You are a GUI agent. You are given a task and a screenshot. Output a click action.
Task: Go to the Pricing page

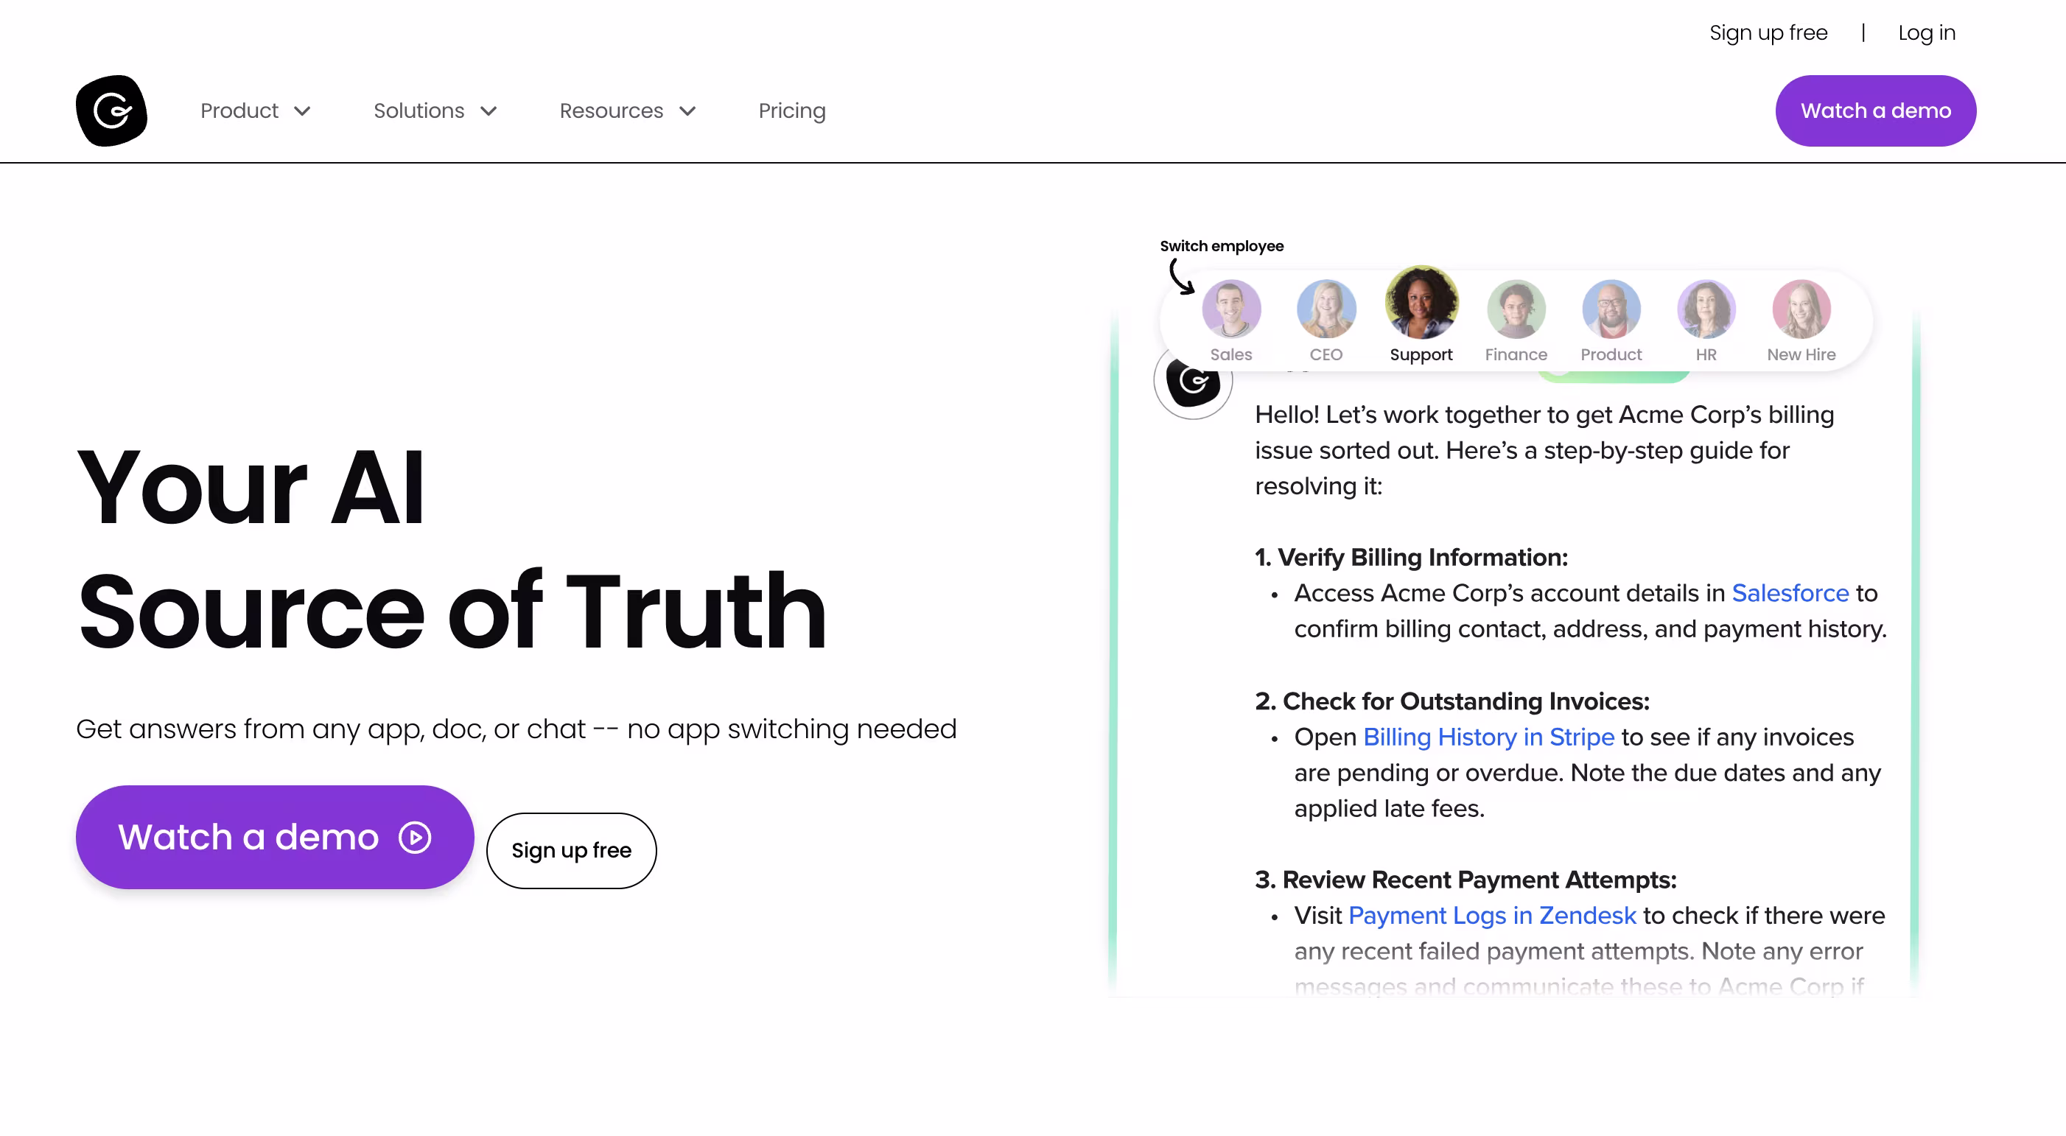(791, 111)
